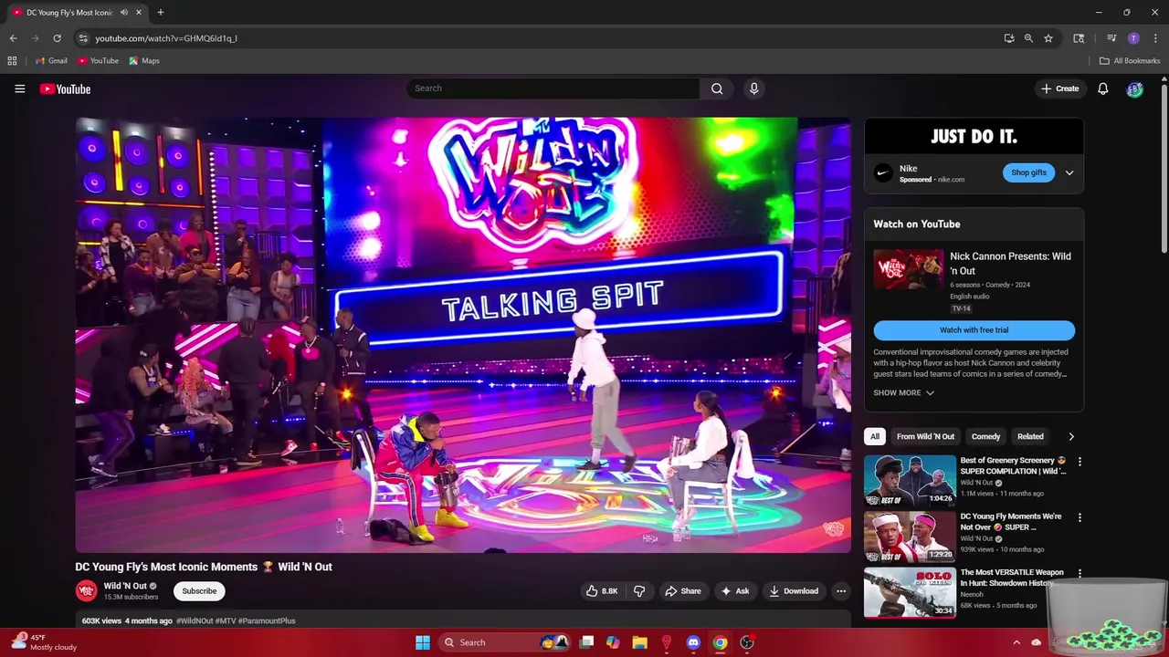Click the search magnifier button
Image resolution: width=1169 pixels, height=657 pixels.
point(717,89)
